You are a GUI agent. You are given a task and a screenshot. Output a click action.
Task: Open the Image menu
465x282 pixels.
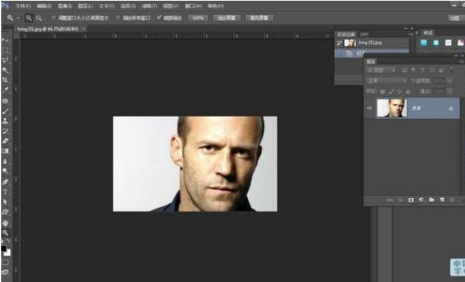pyautogui.click(x=65, y=6)
